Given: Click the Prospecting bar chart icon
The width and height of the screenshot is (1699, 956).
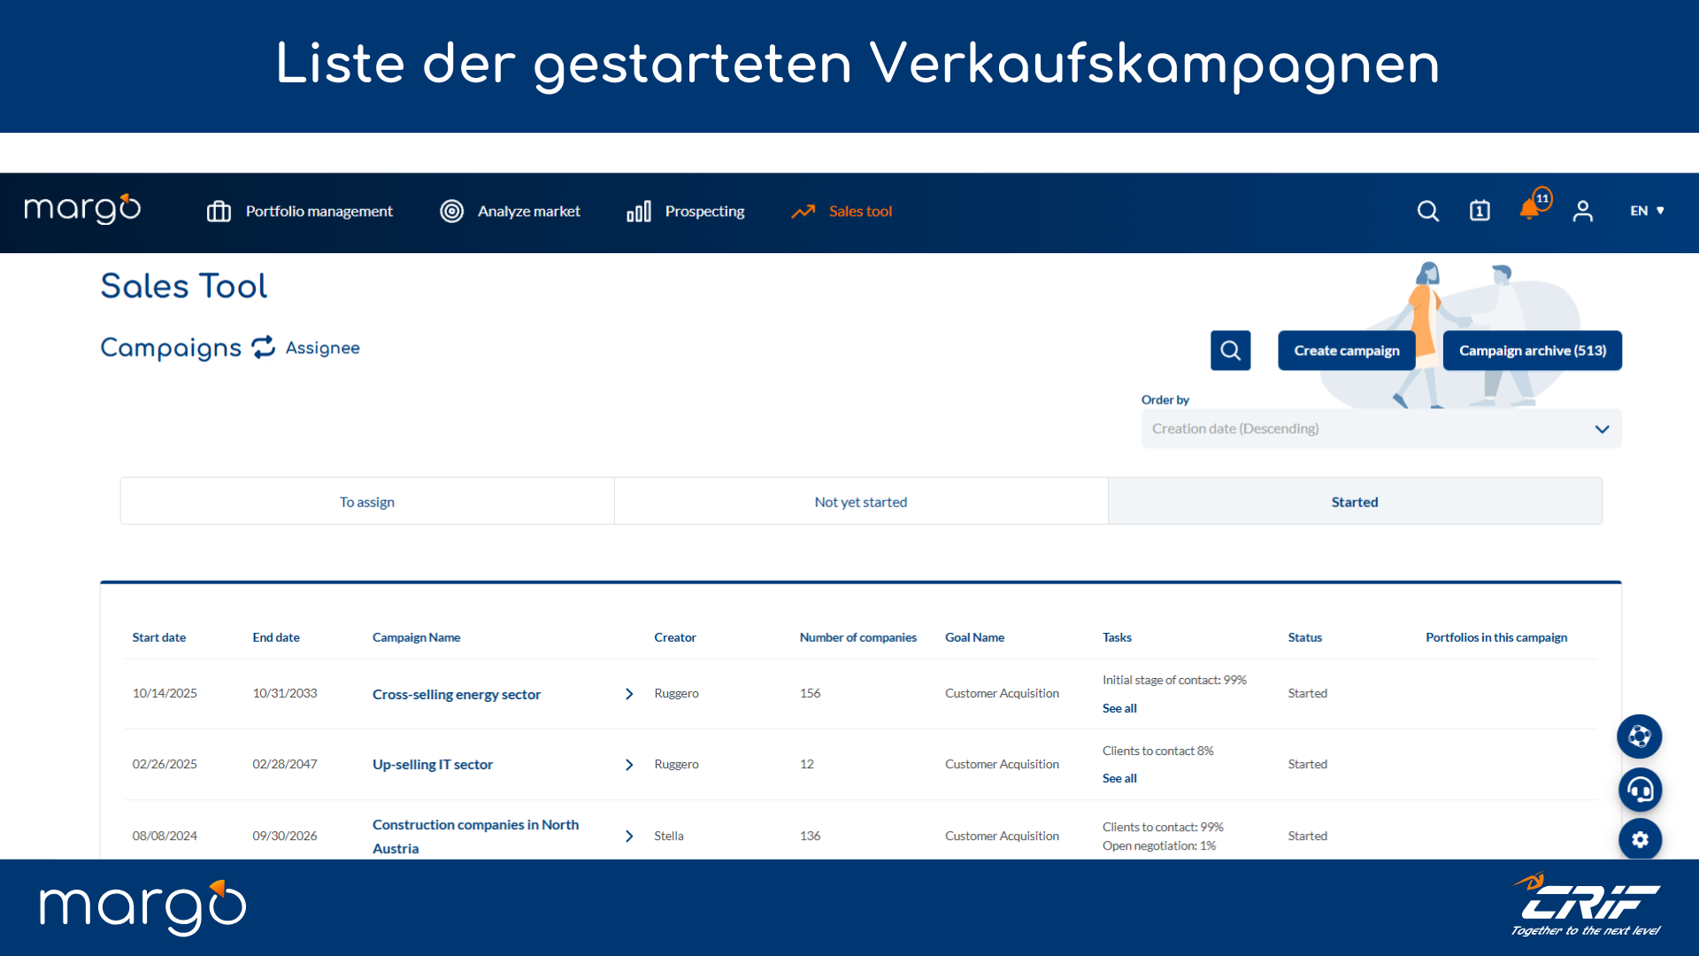Looking at the screenshot, I should coord(638,212).
